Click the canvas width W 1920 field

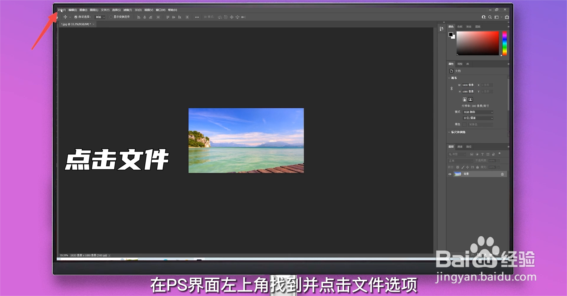[x=468, y=85]
